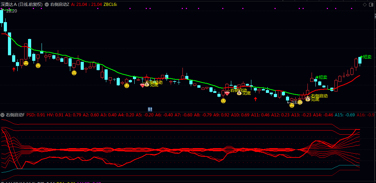Click the rightmost red up-arrow marker
This screenshot has width=376, height=183.
pyautogui.click(x=256, y=99)
